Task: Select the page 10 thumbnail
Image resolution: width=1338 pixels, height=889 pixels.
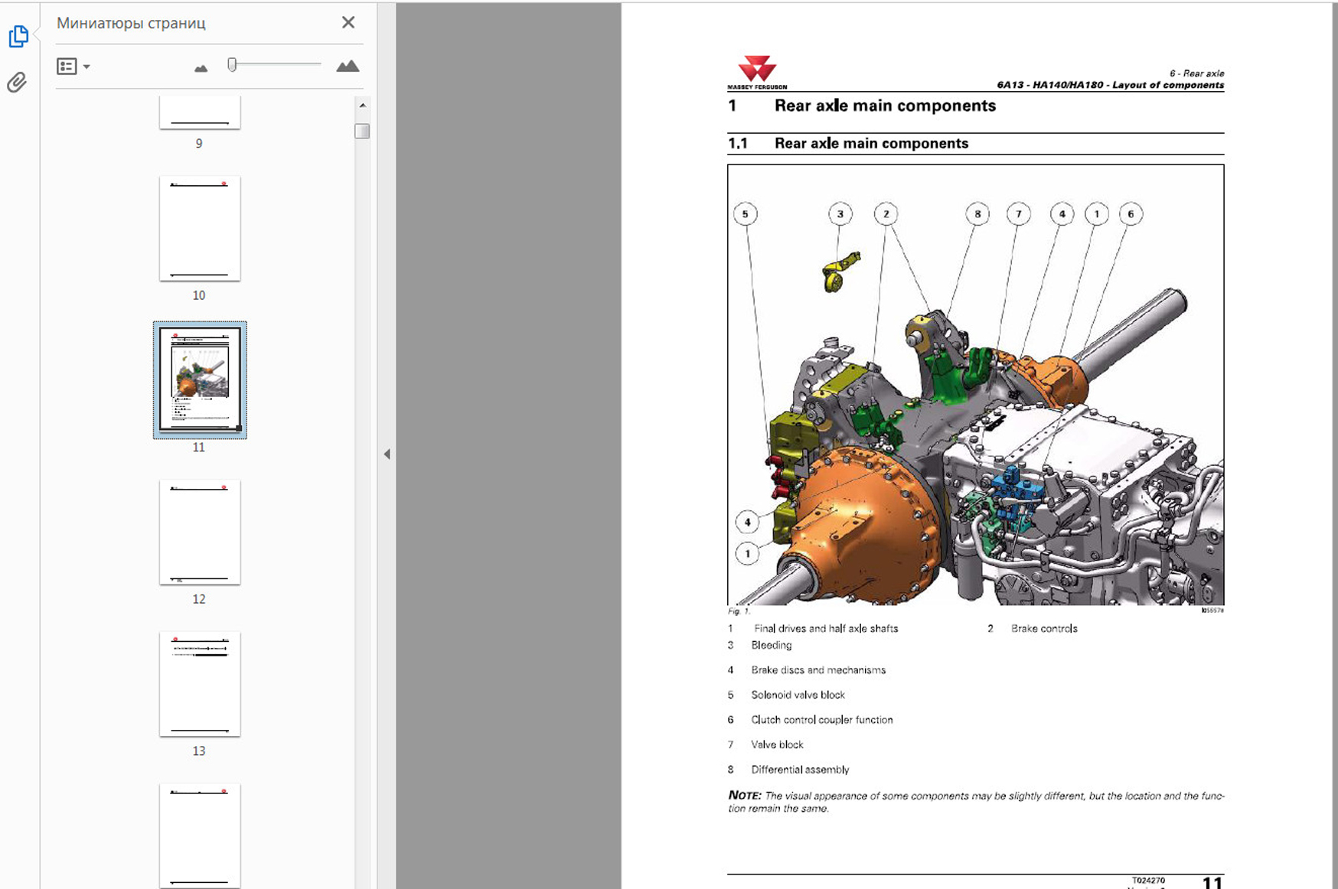Action: click(200, 229)
